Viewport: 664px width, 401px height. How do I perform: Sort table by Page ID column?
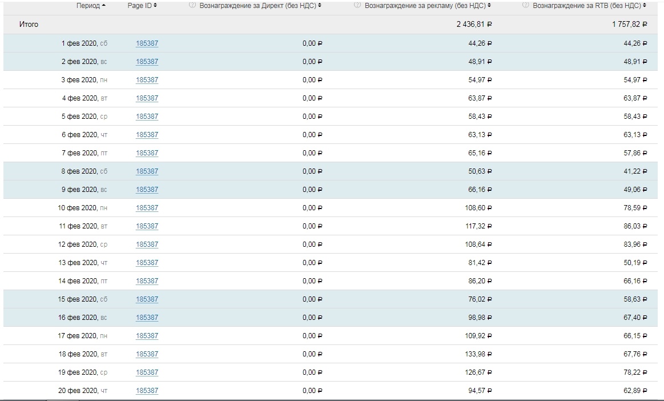pos(142,6)
